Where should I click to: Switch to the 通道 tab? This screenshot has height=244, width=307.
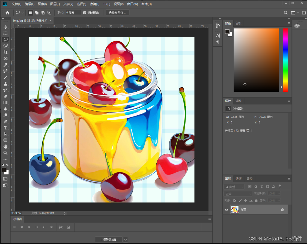(239, 179)
